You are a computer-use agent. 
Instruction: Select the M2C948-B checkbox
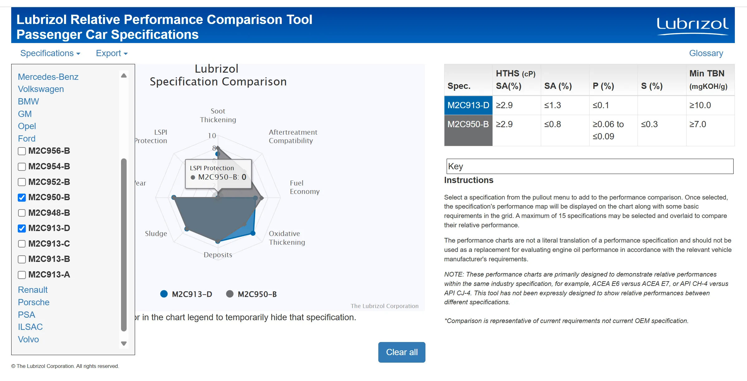pos(22,213)
